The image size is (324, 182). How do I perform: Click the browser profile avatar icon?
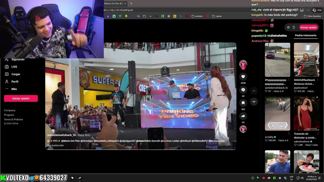[302, 10]
